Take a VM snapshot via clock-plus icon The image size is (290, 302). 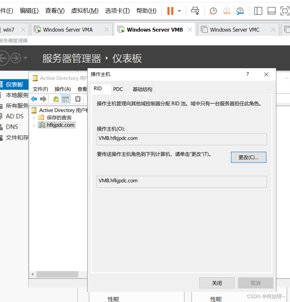[x=213, y=11]
